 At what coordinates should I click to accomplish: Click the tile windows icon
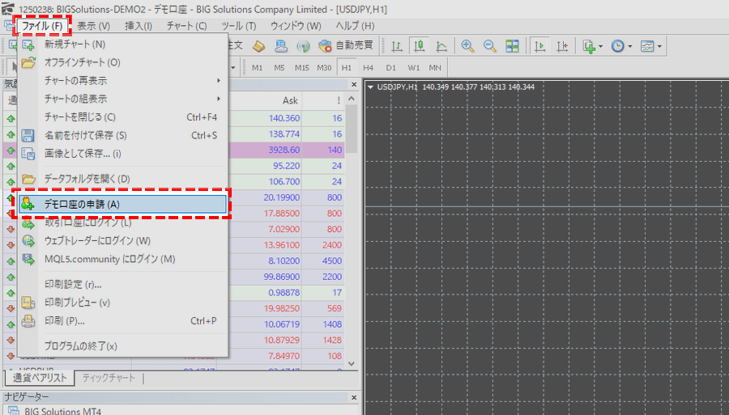click(512, 46)
